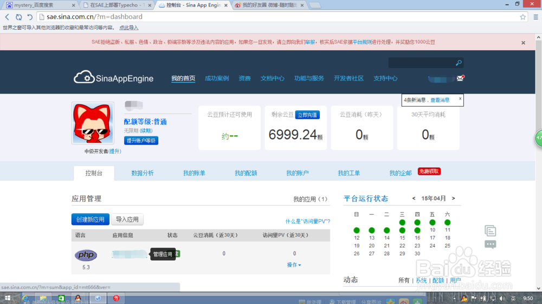Close the pink warning banner
Screen dimensions: 542x304
pyautogui.click(x=524, y=43)
